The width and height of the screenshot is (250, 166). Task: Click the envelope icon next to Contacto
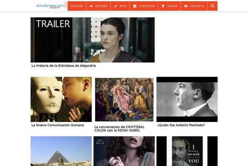[186, 6]
